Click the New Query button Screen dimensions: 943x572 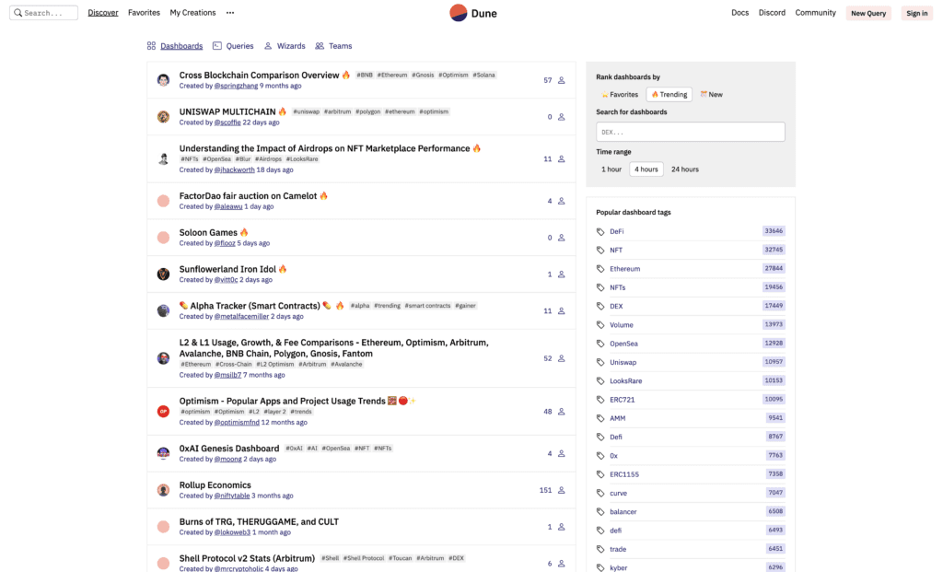point(867,13)
